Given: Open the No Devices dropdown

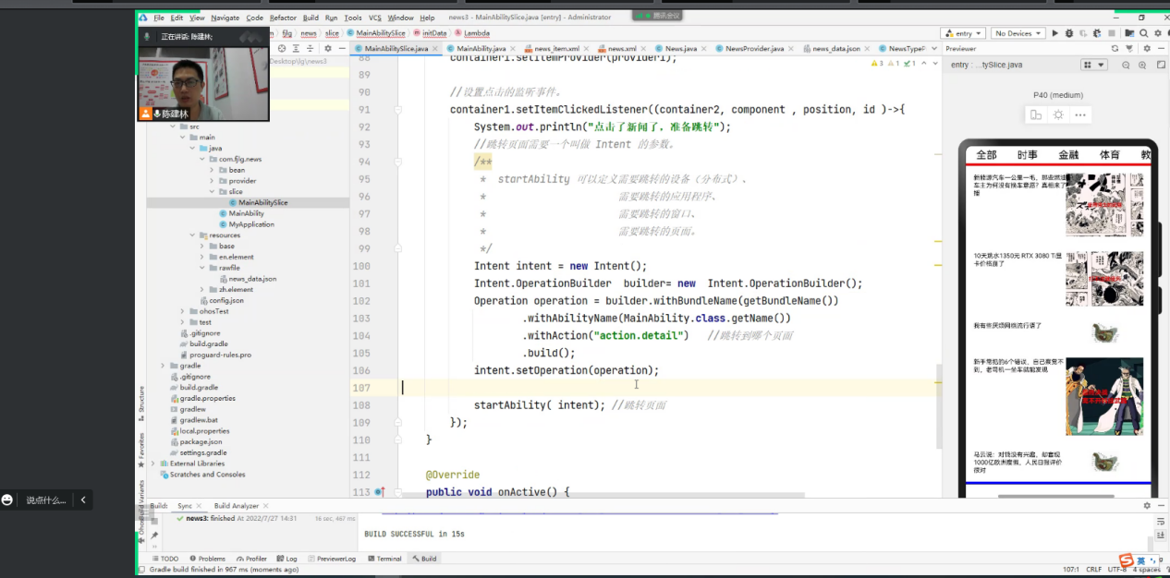Looking at the screenshot, I should (x=1017, y=33).
